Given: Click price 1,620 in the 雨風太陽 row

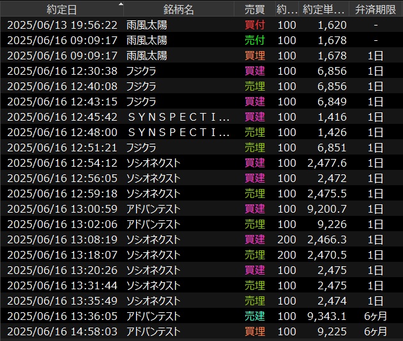Looking at the screenshot, I should tap(332, 25).
